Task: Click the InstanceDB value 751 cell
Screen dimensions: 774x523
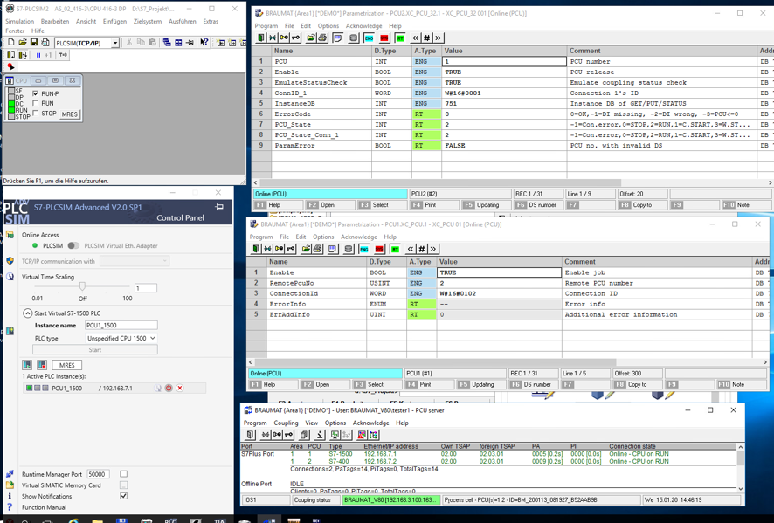Action: click(x=504, y=104)
